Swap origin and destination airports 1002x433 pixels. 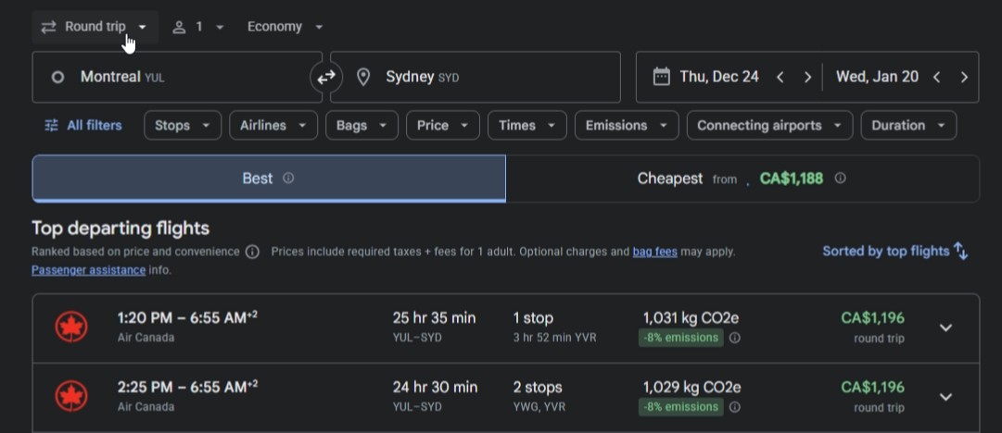pos(326,77)
